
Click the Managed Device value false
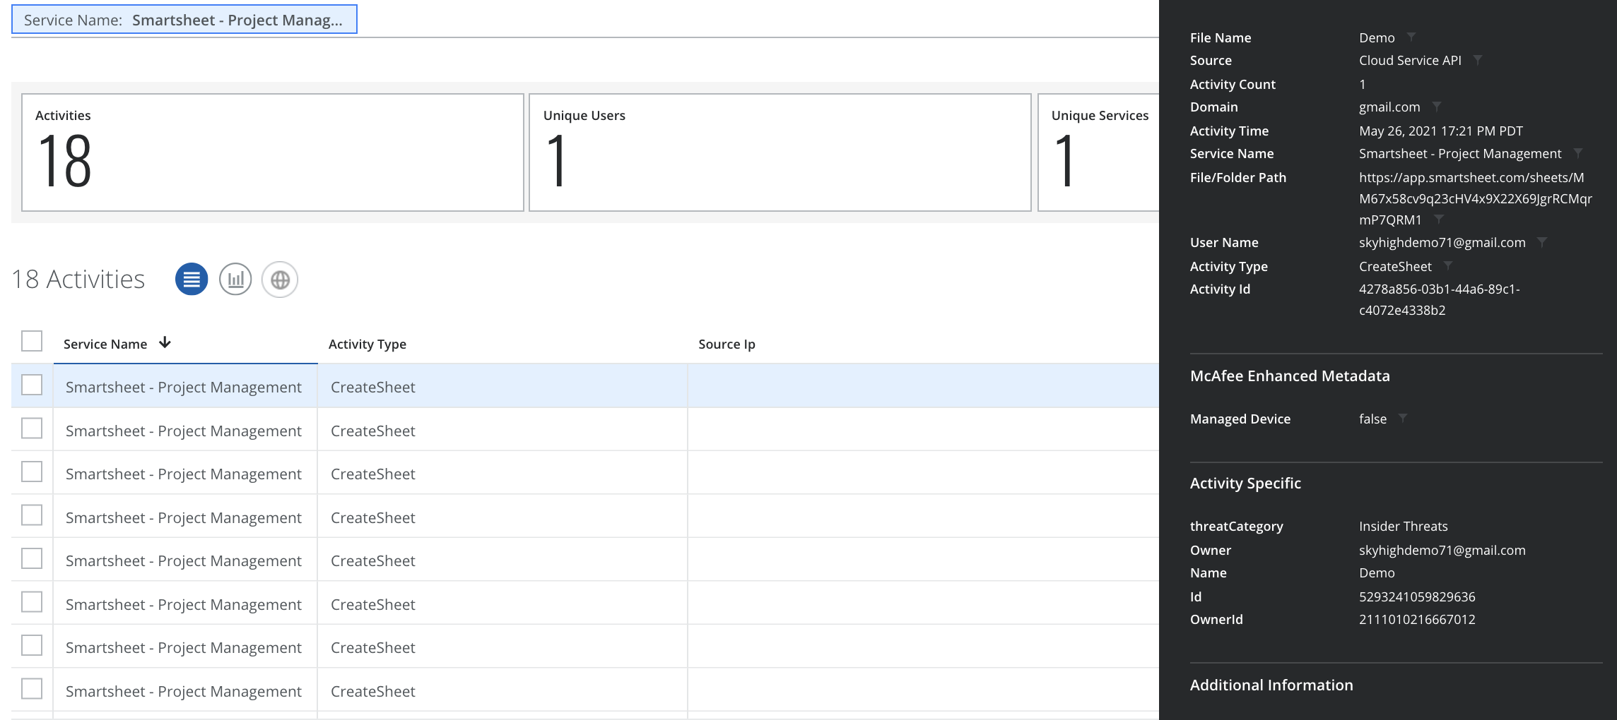point(1372,419)
